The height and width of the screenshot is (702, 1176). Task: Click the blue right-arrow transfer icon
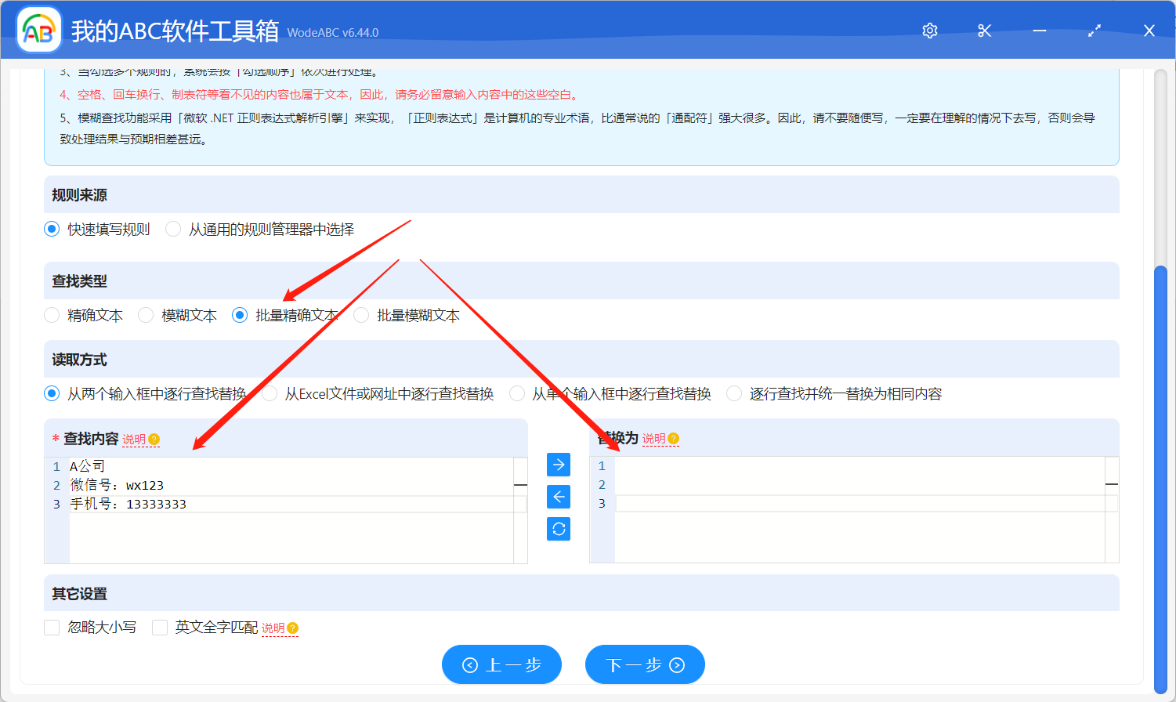point(558,465)
